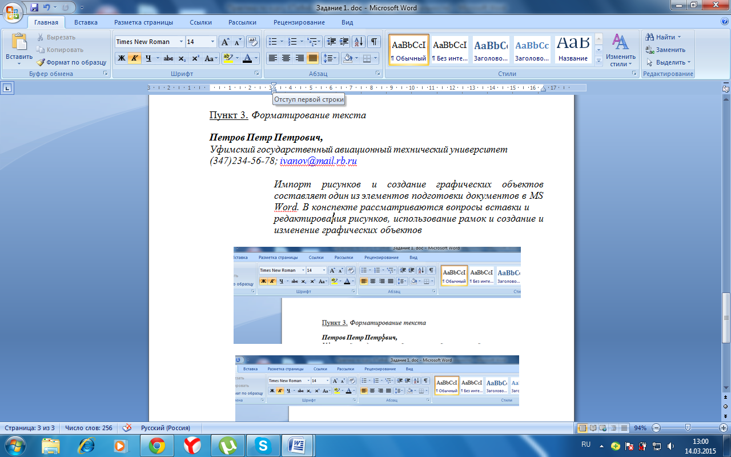Check spelling errors icon in status bar

[127, 427]
